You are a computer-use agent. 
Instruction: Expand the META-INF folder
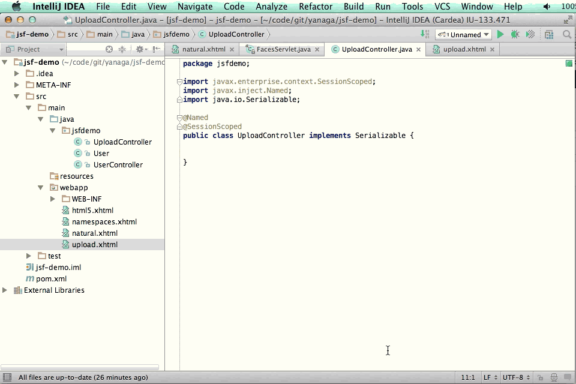tap(17, 85)
